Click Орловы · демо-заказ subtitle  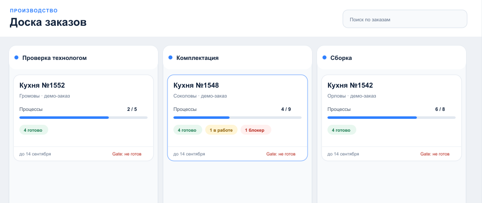coord(352,96)
